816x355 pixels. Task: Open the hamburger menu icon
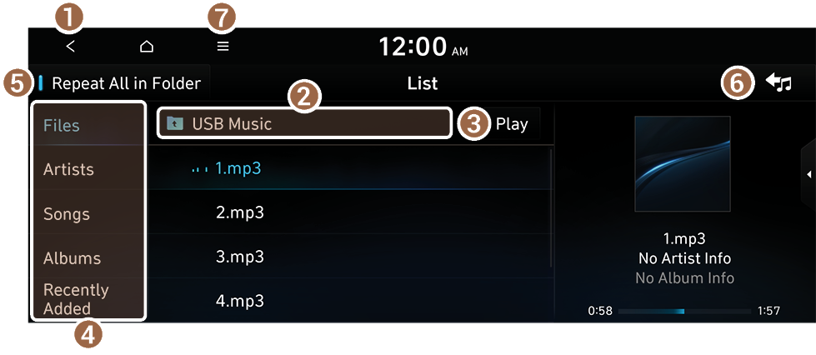[x=223, y=47]
